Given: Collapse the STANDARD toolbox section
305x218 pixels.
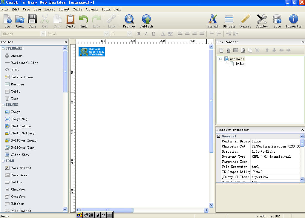Looking at the screenshot, I should [x=3, y=48].
